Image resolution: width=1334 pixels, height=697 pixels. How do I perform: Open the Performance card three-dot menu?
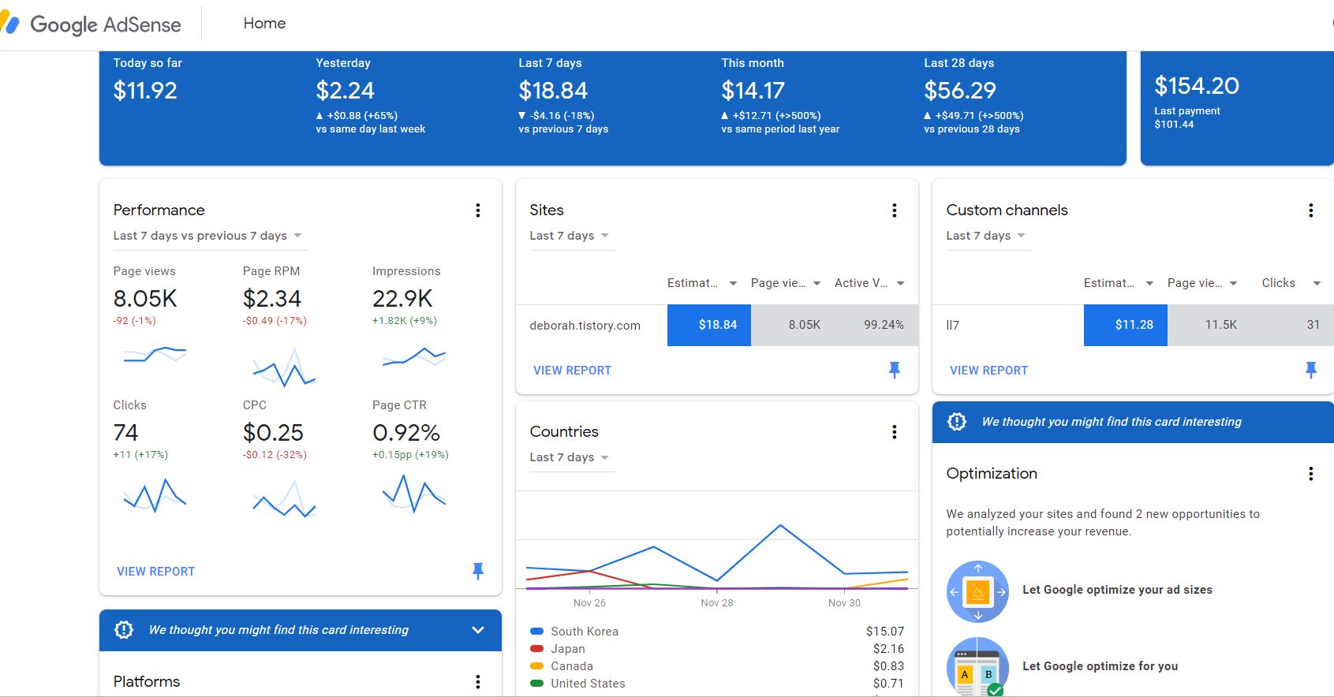coord(477,211)
